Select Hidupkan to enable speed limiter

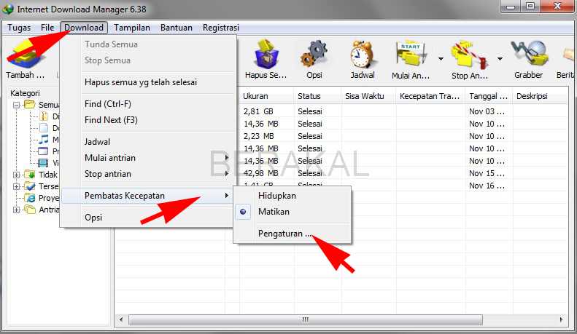(x=276, y=196)
